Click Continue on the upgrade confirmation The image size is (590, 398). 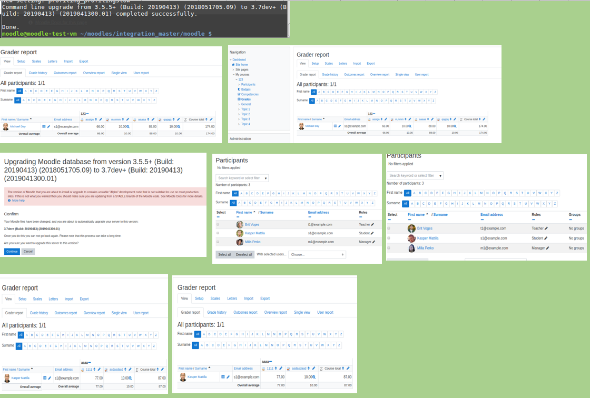coord(12,251)
